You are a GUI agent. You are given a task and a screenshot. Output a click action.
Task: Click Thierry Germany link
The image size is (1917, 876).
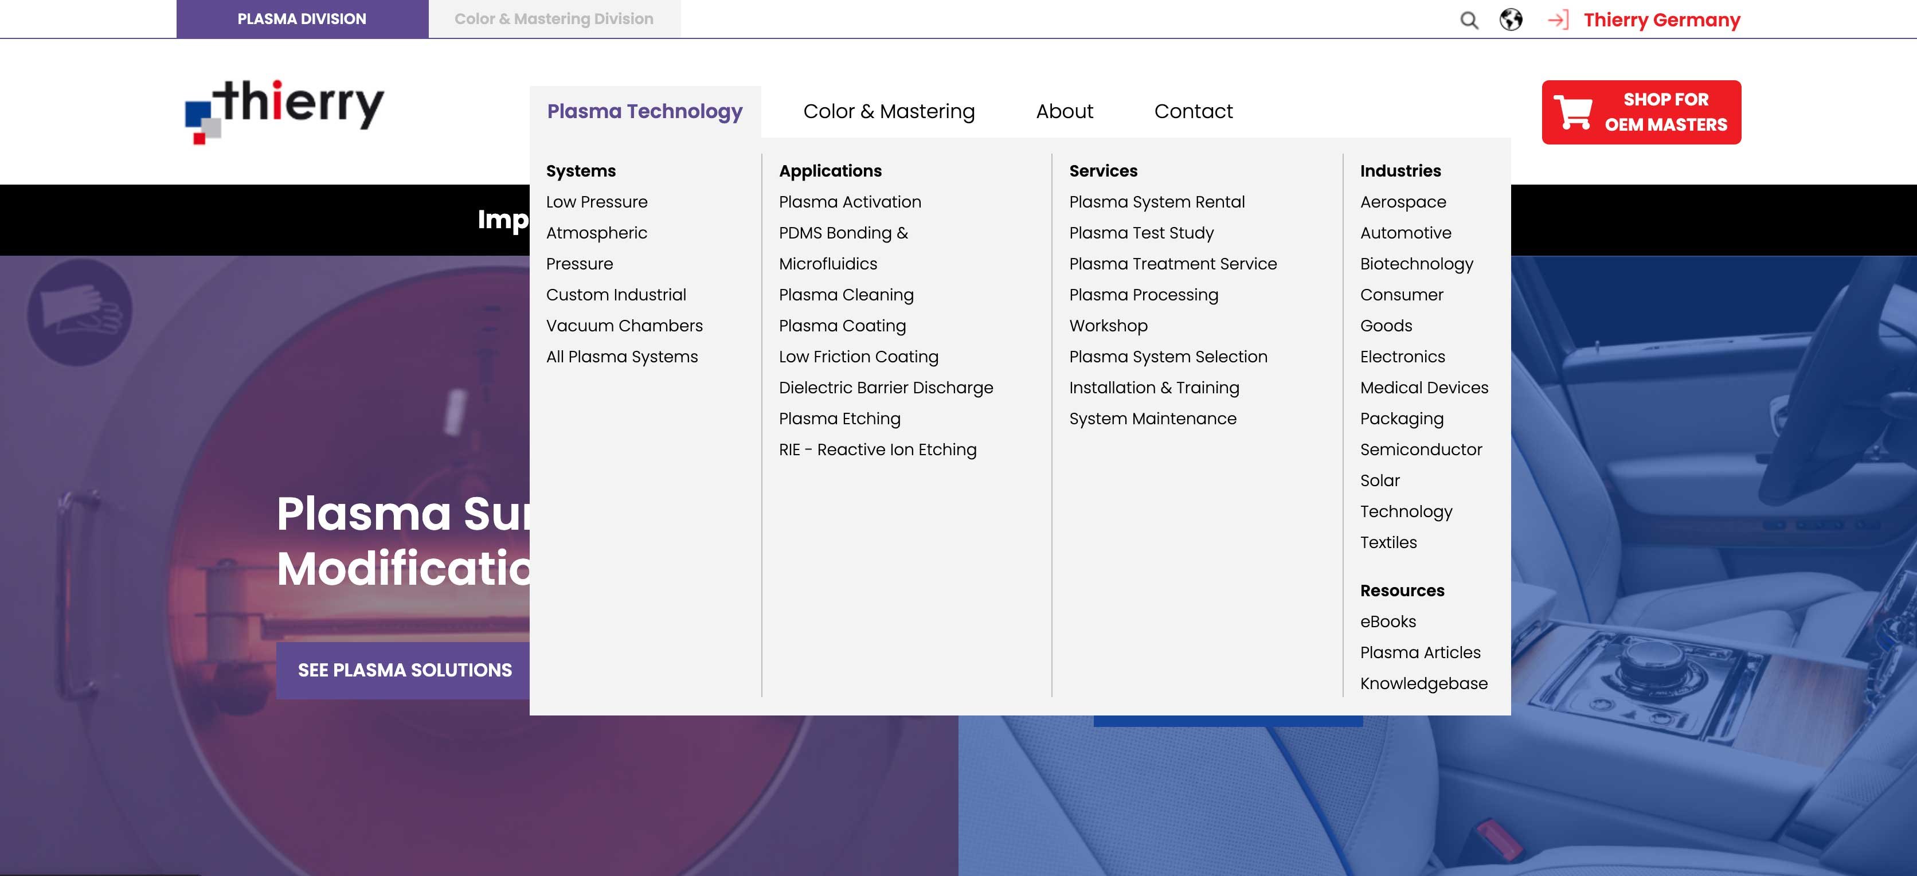(x=1661, y=20)
